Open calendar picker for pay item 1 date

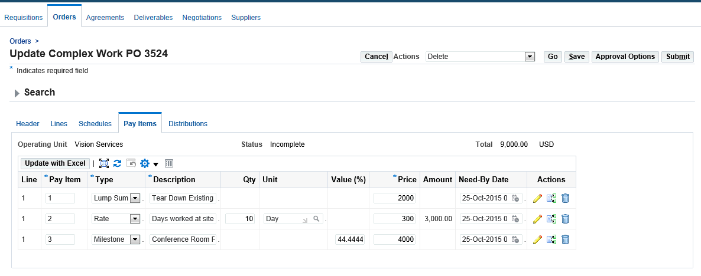(515, 198)
